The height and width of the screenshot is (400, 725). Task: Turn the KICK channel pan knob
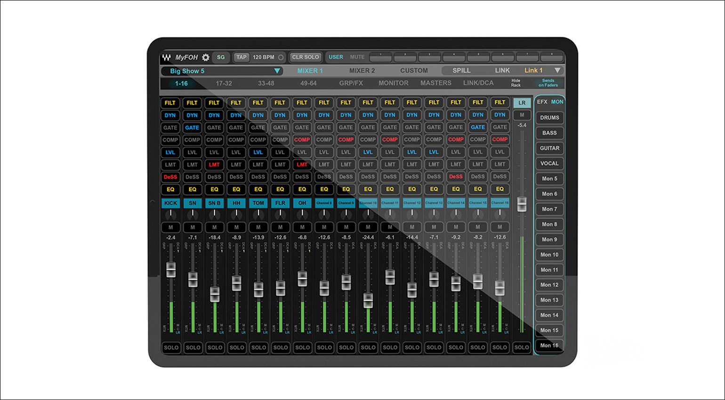pyautogui.click(x=170, y=215)
